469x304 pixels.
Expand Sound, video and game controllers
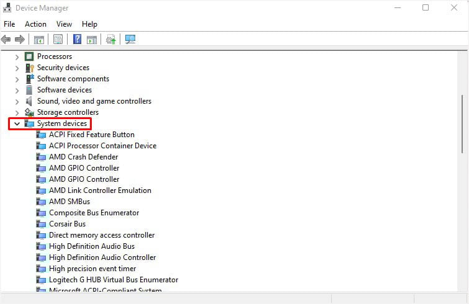pyautogui.click(x=17, y=102)
